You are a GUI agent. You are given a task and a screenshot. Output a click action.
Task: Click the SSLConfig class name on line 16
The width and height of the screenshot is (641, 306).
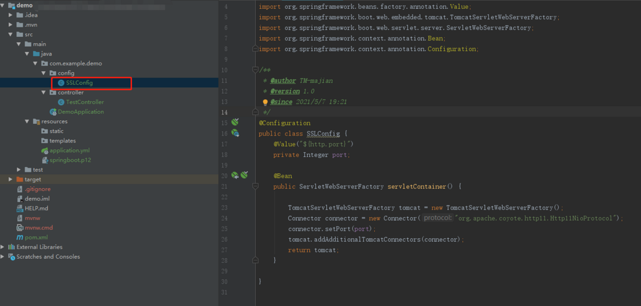(323, 133)
